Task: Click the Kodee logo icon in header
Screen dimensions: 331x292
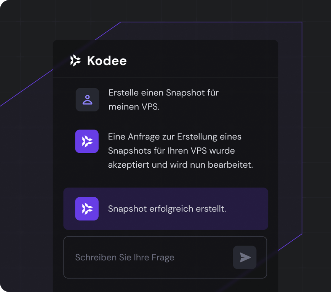Action: (76, 60)
